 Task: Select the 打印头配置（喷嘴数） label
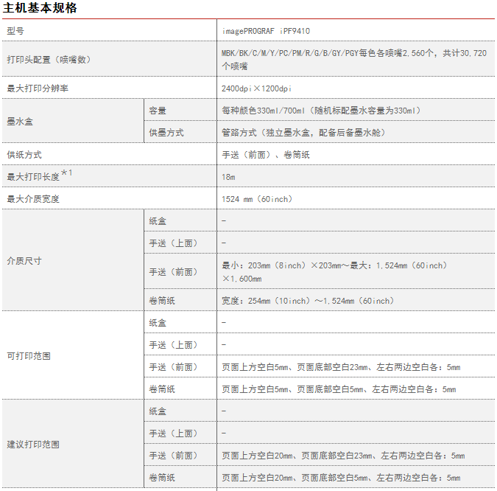(49, 60)
